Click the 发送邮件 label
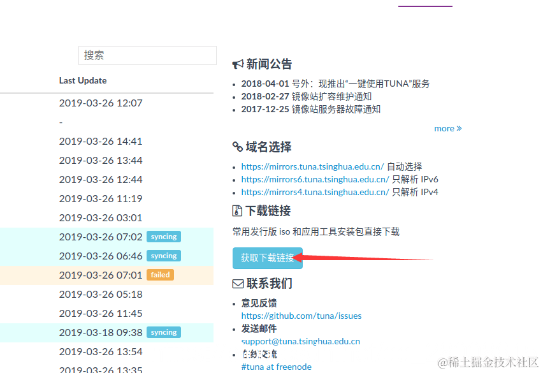This screenshot has height=373, width=543. point(259,328)
